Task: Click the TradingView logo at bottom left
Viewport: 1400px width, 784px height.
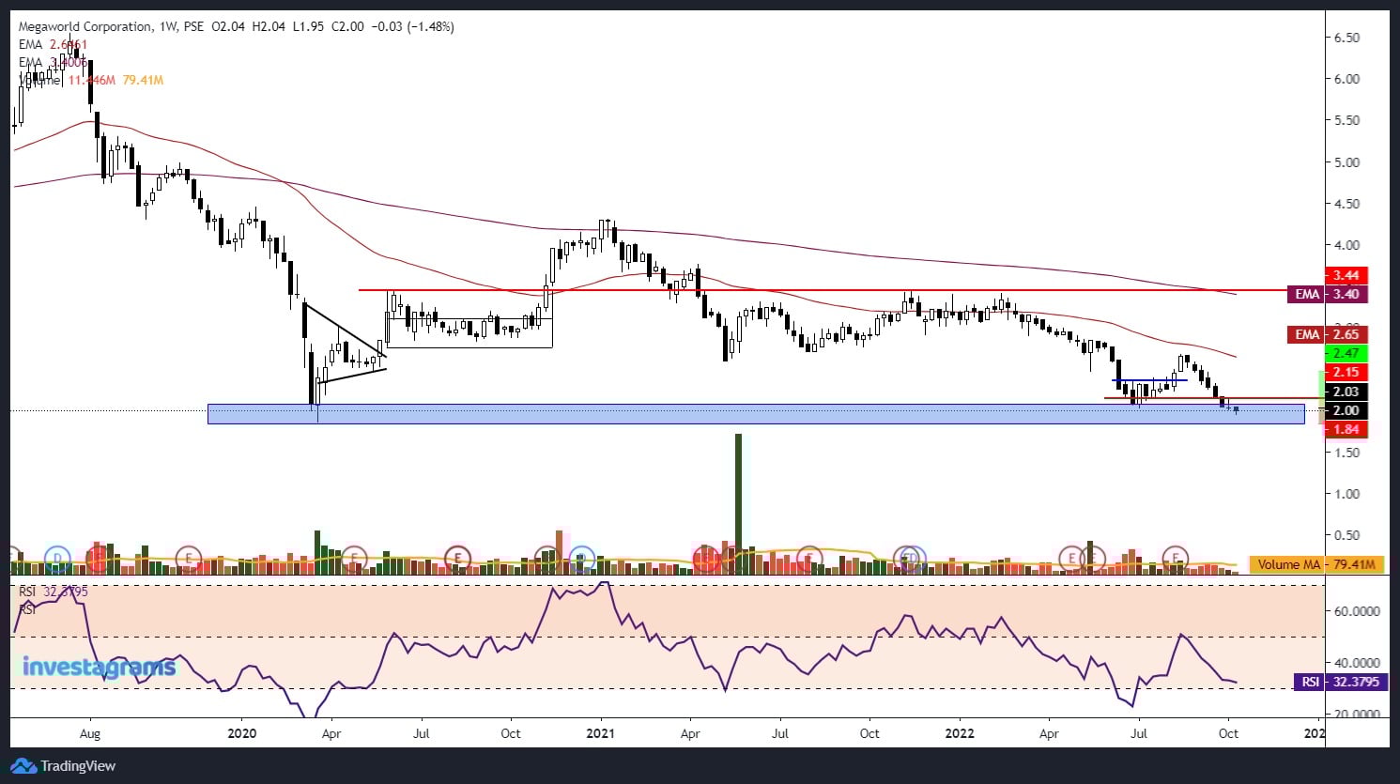Action: tap(23, 766)
